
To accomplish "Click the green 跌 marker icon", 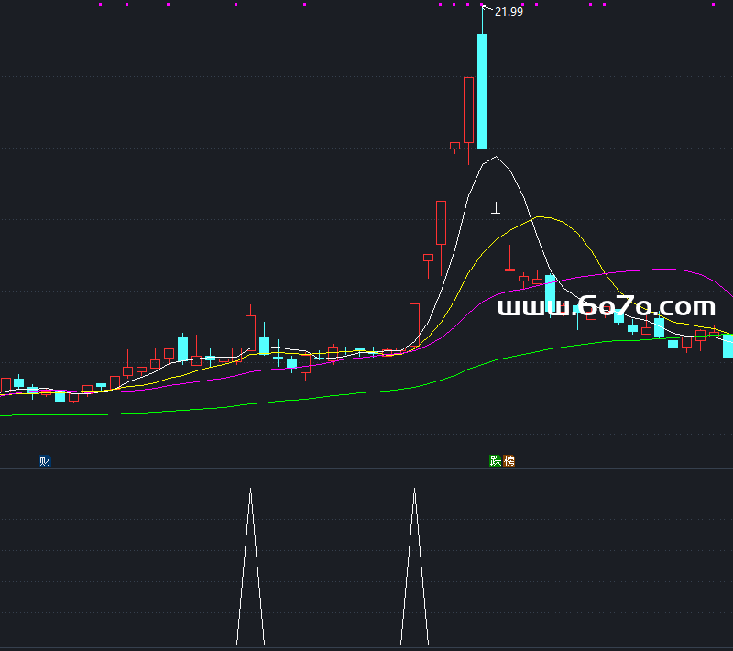I will pos(495,461).
